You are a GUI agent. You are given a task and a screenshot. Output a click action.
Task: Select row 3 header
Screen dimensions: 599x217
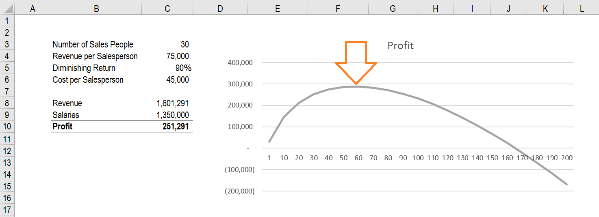7,44
